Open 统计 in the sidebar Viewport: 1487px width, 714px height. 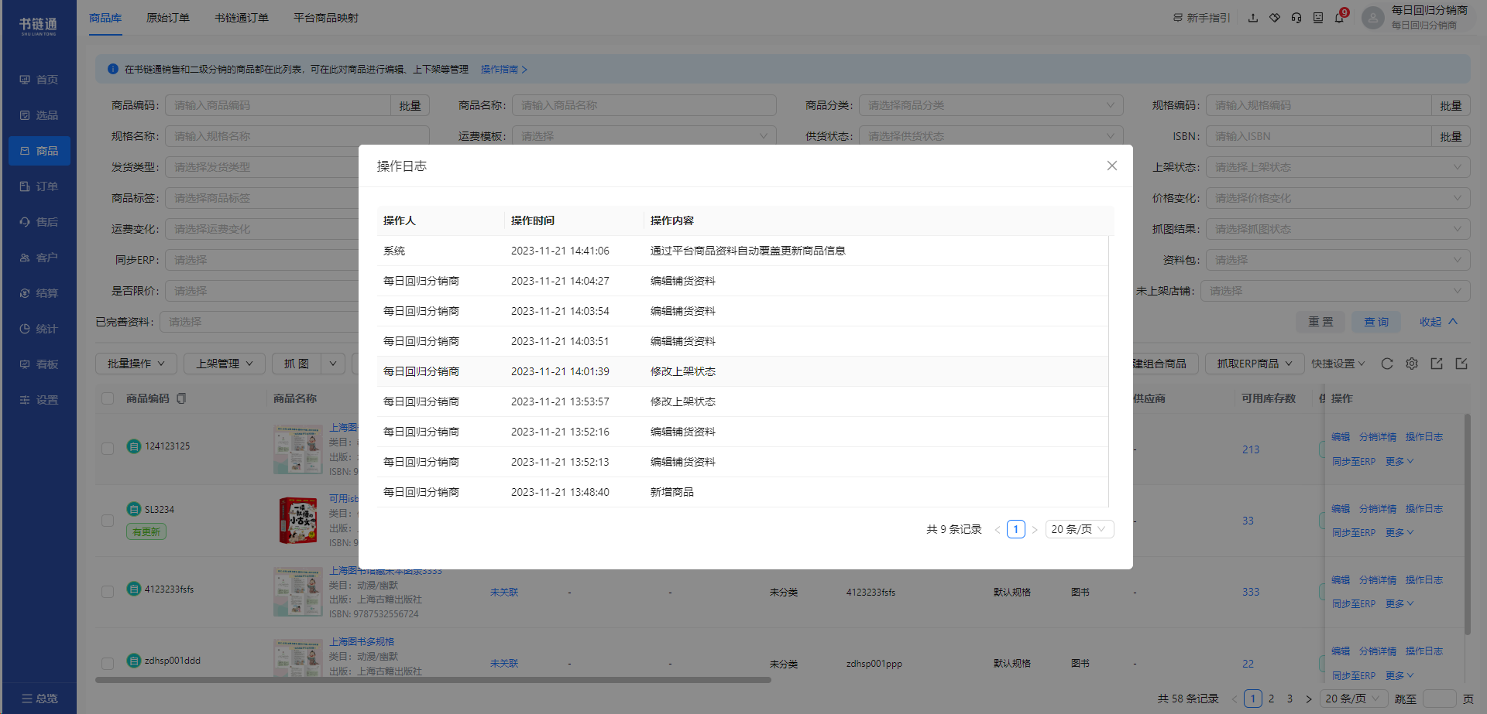(x=39, y=329)
